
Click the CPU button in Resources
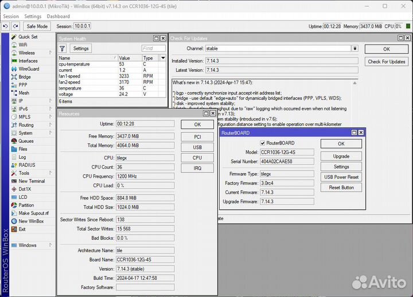pyautogui.click(x=197, y=158)
